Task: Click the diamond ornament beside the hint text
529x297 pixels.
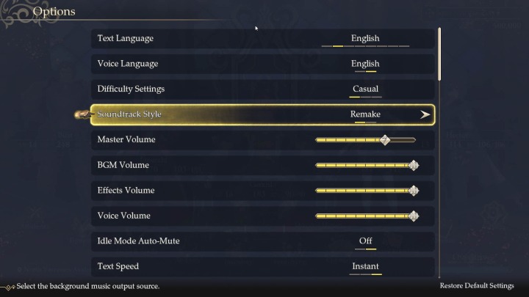Action: click(x=8, y=286)
